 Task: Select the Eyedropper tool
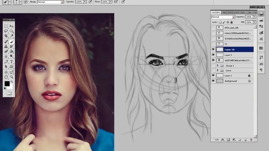coord(11,36)
